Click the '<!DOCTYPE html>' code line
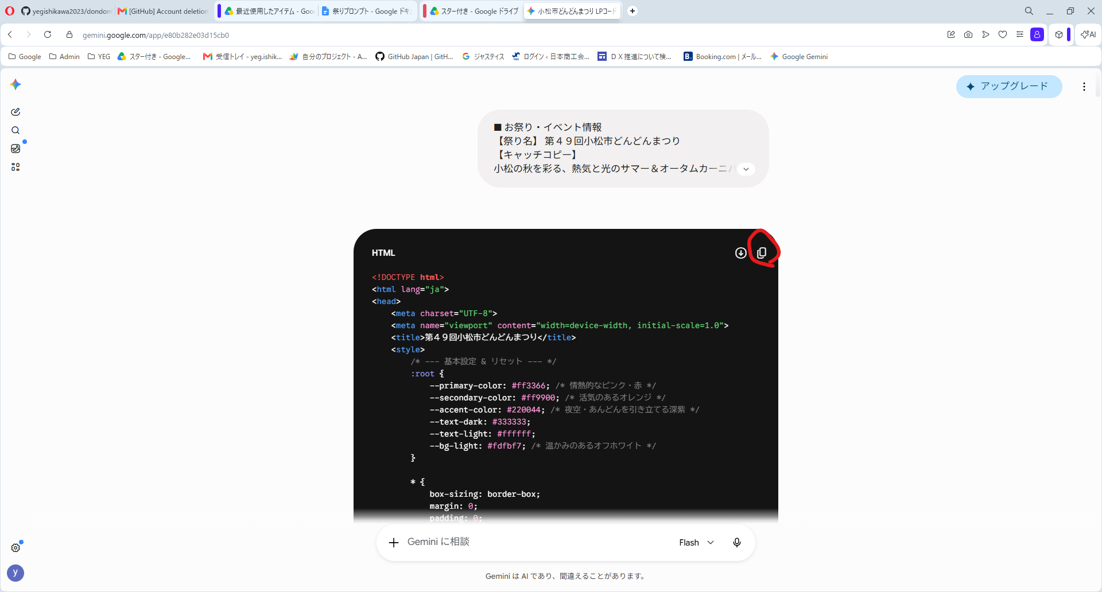Viewport: 1102px width, 592px height. [408, 277]
